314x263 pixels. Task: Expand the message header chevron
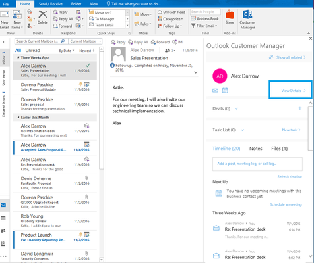click(x=195, y=72)
